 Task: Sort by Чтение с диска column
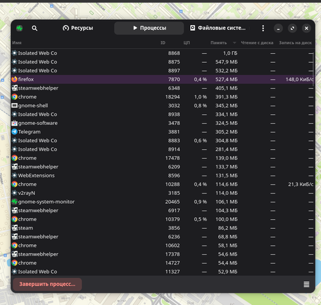point(257,43)
